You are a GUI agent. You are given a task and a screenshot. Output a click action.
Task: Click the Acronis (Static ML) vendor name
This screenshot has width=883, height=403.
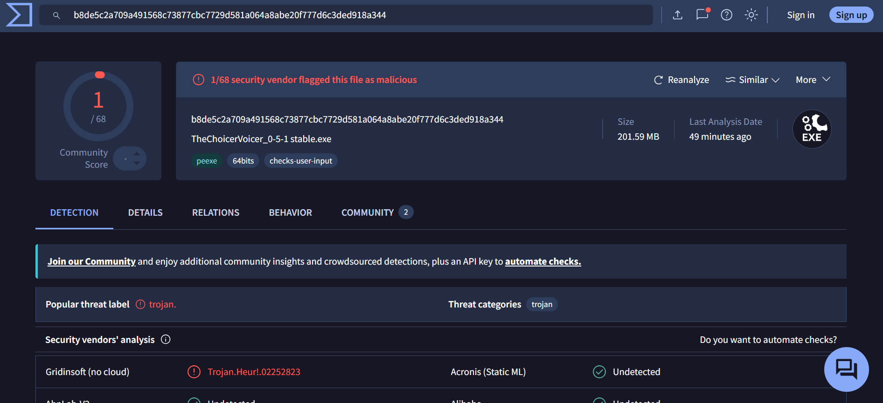(x=488, y=372)
